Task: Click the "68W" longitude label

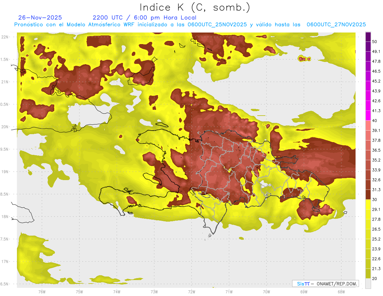Action: (x=341, y=292)
